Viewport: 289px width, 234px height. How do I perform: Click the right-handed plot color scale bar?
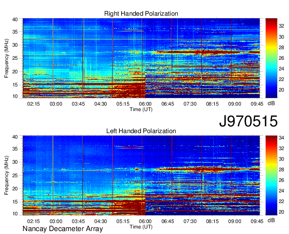pyautogui.click(x=271, y=58)
